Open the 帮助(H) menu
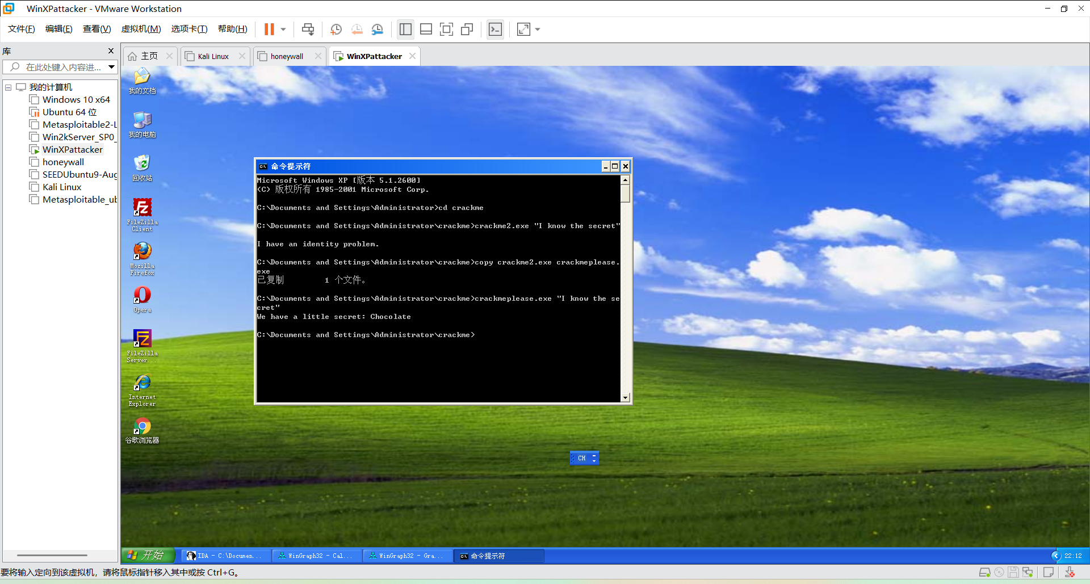This screenshot has width=1090, height=584. point(233,29)
